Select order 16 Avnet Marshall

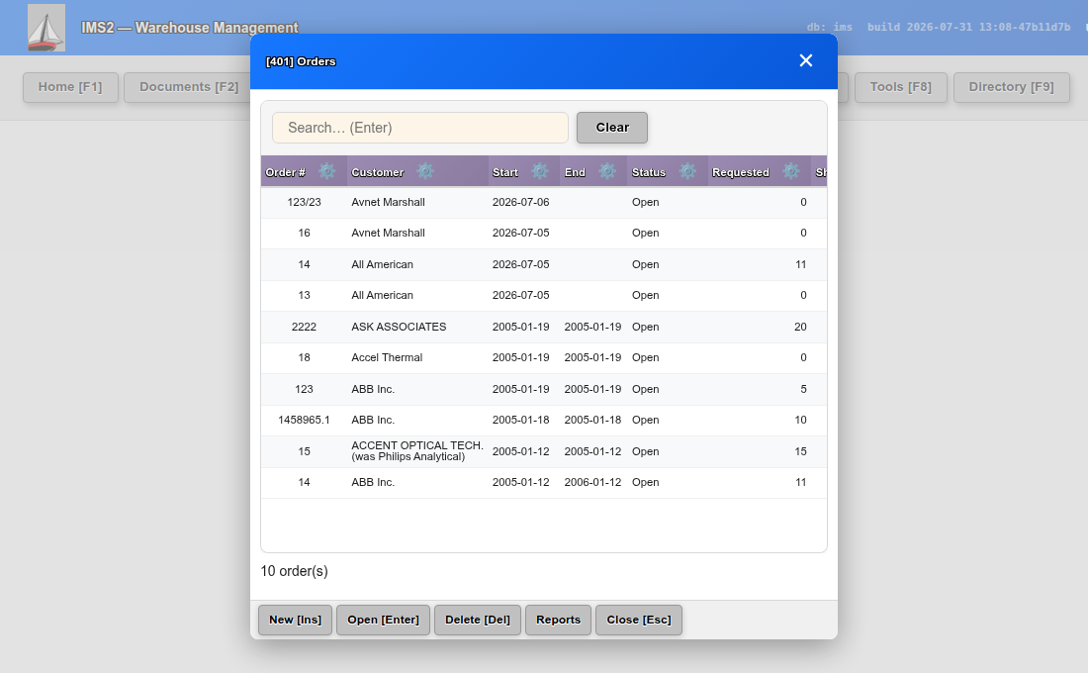pos(544,234)
